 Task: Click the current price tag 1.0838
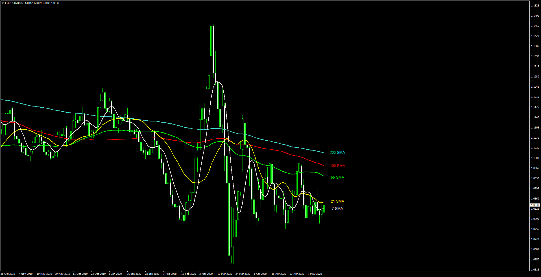pos(535,205)
